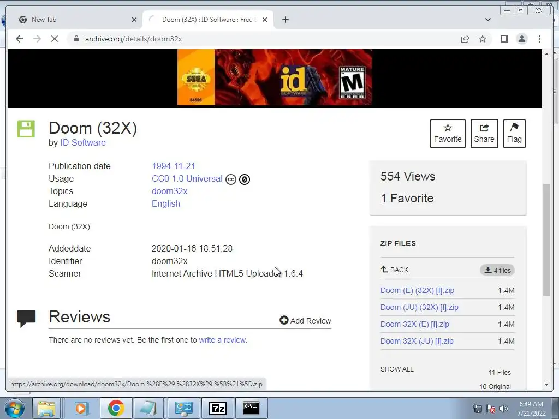Click the page scrollbar down arrow
Image resolution: width=559 pixels, height=419 pixels.
point(546,385)
